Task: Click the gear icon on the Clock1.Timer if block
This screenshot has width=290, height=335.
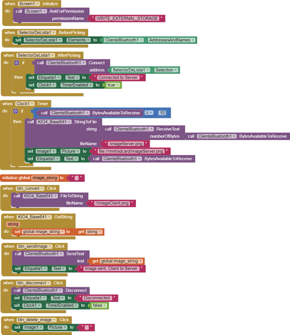Action: tap(15, 111)
